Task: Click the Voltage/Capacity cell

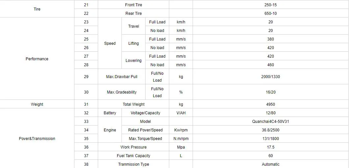Action: (145, 113)
